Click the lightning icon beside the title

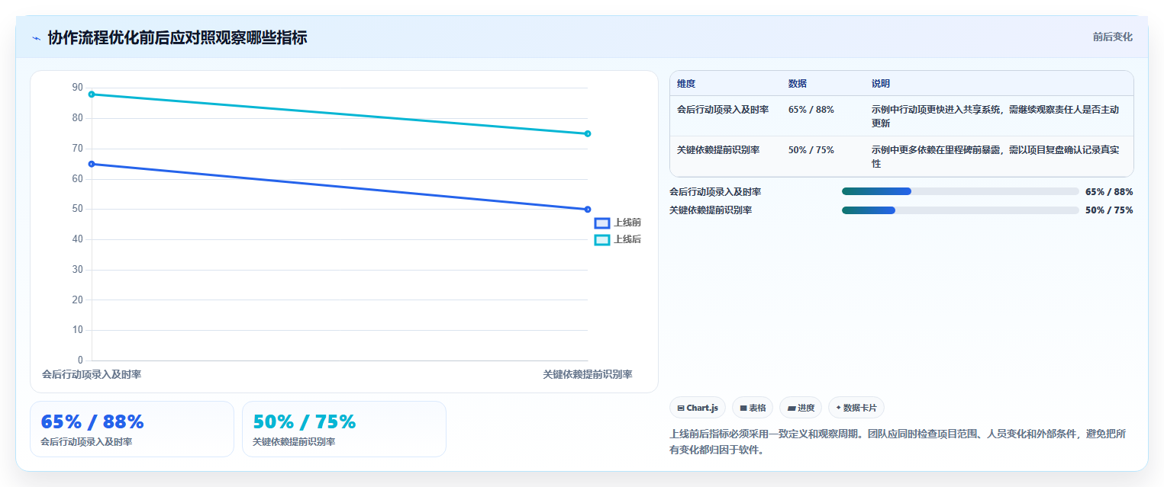coord(36,37)
